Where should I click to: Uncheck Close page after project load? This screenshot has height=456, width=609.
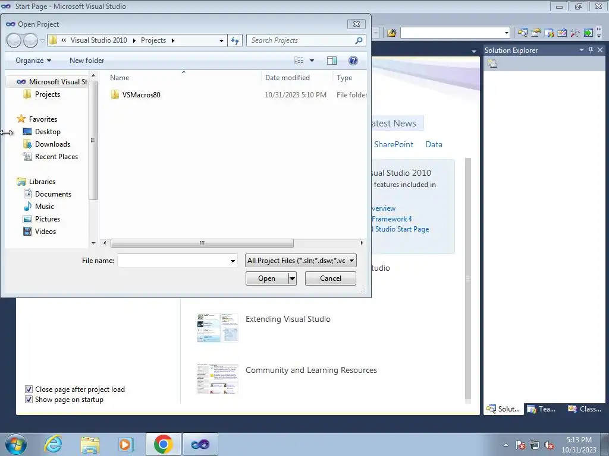(x=29, y=389)
